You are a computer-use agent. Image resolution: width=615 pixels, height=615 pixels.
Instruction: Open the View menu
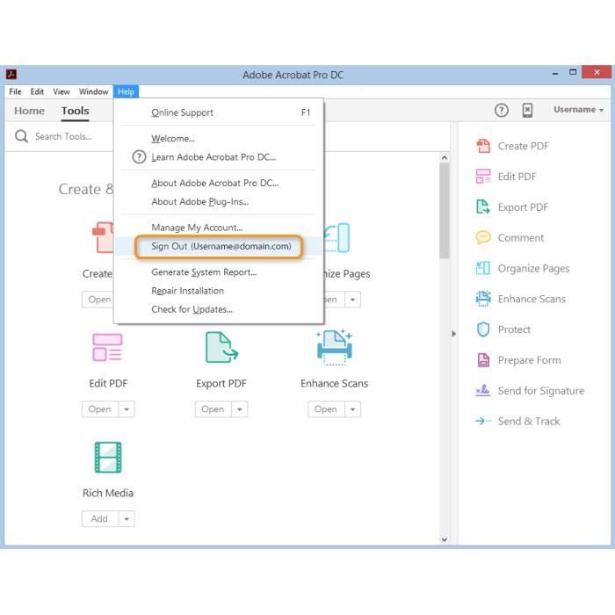coord(61,91)
